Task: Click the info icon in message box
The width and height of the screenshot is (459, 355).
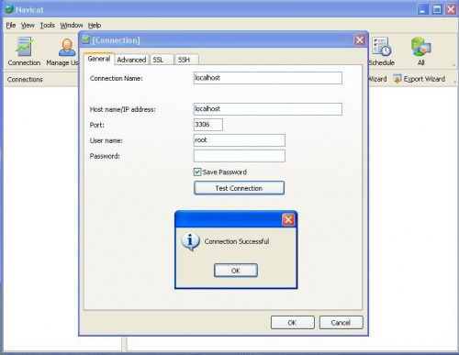Action: (x=190, y=241)
